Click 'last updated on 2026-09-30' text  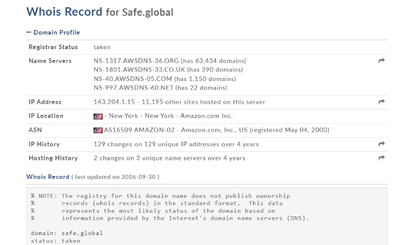coord(115,177)
